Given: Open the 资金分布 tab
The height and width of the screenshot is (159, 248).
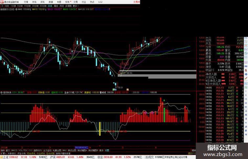Looking at the screenshot, I should point(21,153).
